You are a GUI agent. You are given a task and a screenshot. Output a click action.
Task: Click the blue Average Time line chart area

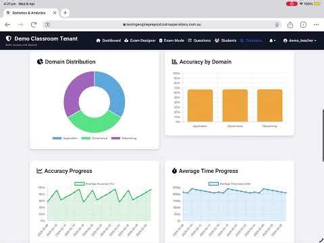point(234,205)
